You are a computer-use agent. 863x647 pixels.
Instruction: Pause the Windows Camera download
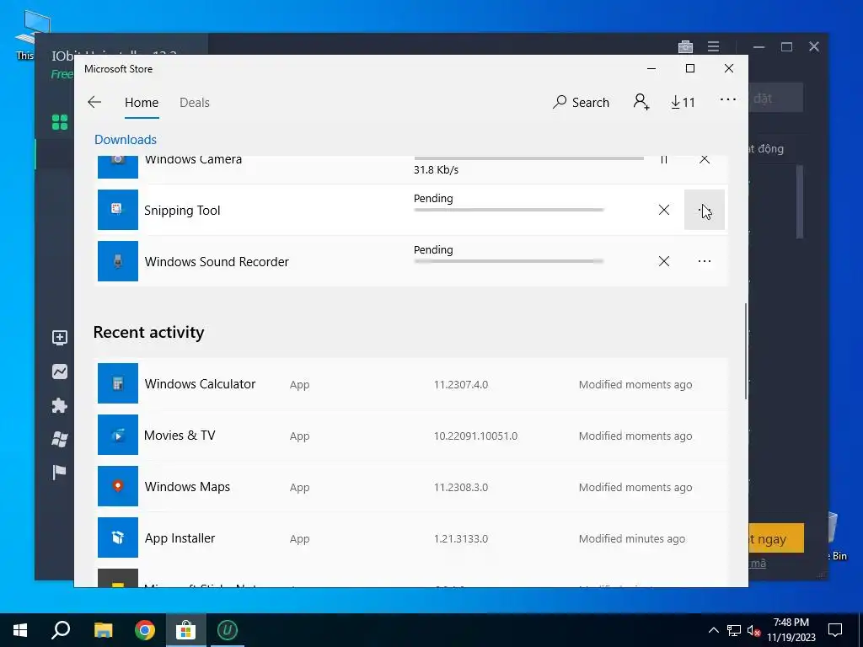pyautogui.click(x=664, y=159)
